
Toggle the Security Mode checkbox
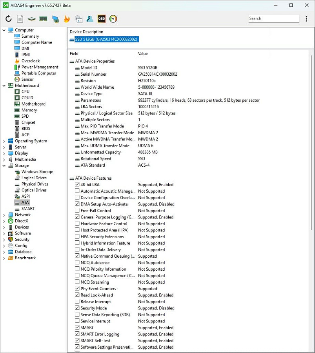point(77,308)
